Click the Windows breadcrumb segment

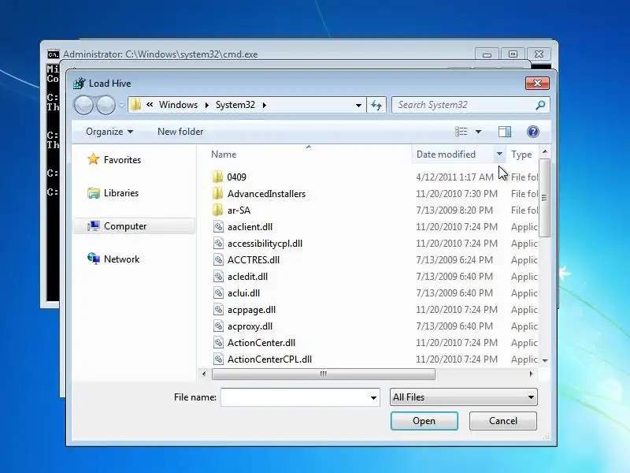178,105
